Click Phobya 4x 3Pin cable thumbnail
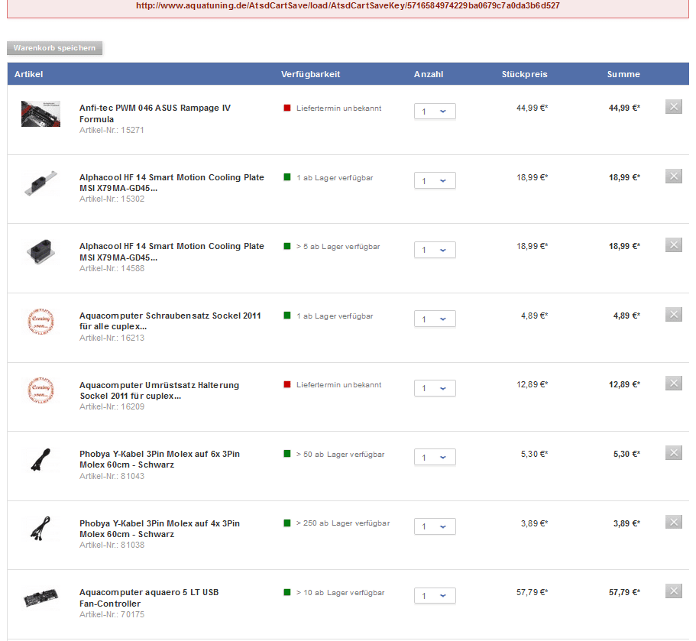This screenshot has width=696, height=641. [40, 528]
